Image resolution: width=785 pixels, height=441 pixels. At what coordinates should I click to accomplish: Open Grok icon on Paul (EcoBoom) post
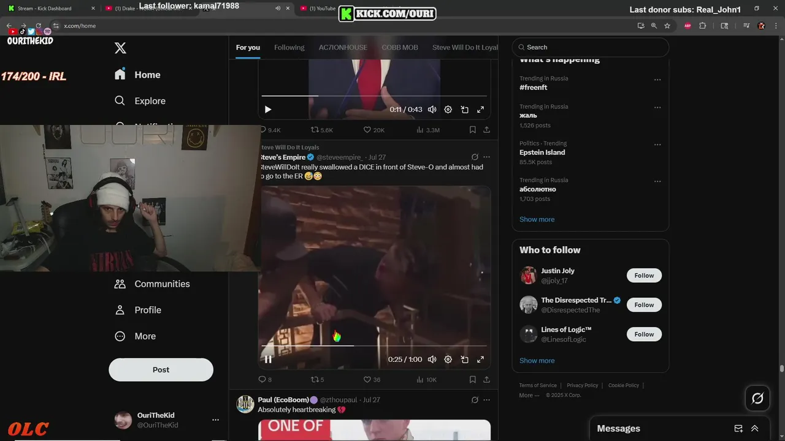[475, 400]
